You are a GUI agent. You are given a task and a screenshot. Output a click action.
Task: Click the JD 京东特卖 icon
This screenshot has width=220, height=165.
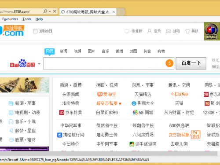pos(62,113)
